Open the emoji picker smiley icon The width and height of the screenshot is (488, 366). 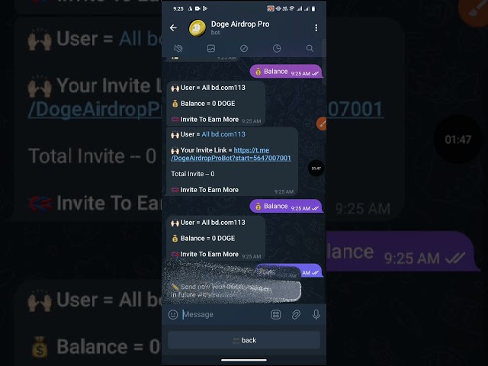pos(173,315)
